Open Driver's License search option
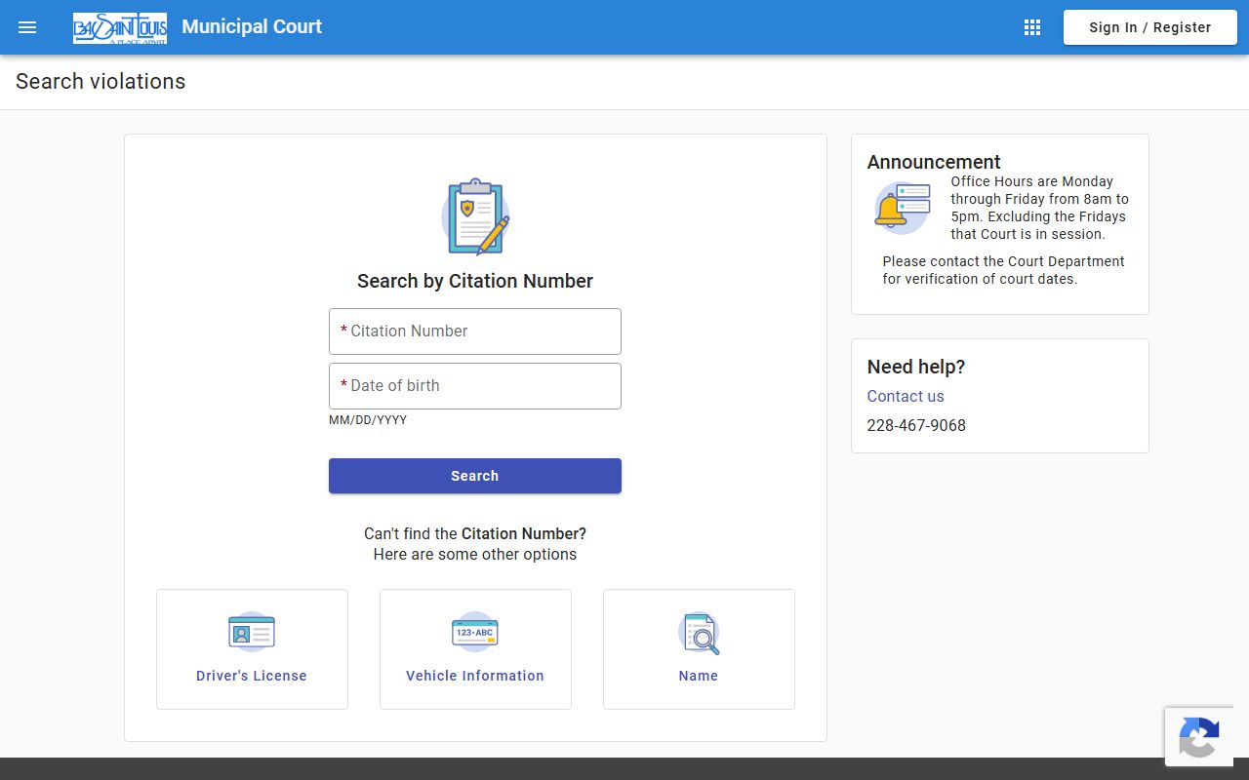 (252, 649)
